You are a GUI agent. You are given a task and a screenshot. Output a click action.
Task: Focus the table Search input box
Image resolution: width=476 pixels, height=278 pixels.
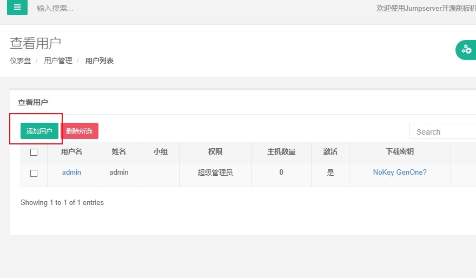pos(444,131)
